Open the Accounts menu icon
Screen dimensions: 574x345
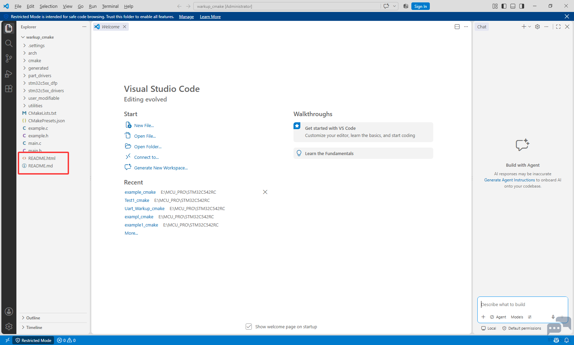click(x=9, y=312)
